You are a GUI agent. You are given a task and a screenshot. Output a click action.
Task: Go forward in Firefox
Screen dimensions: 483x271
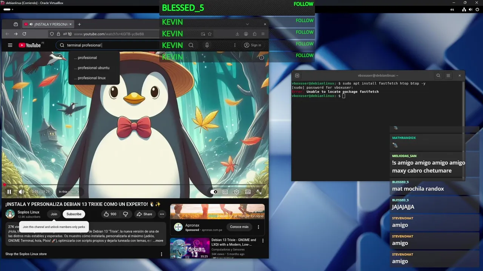tap(15, 34)
